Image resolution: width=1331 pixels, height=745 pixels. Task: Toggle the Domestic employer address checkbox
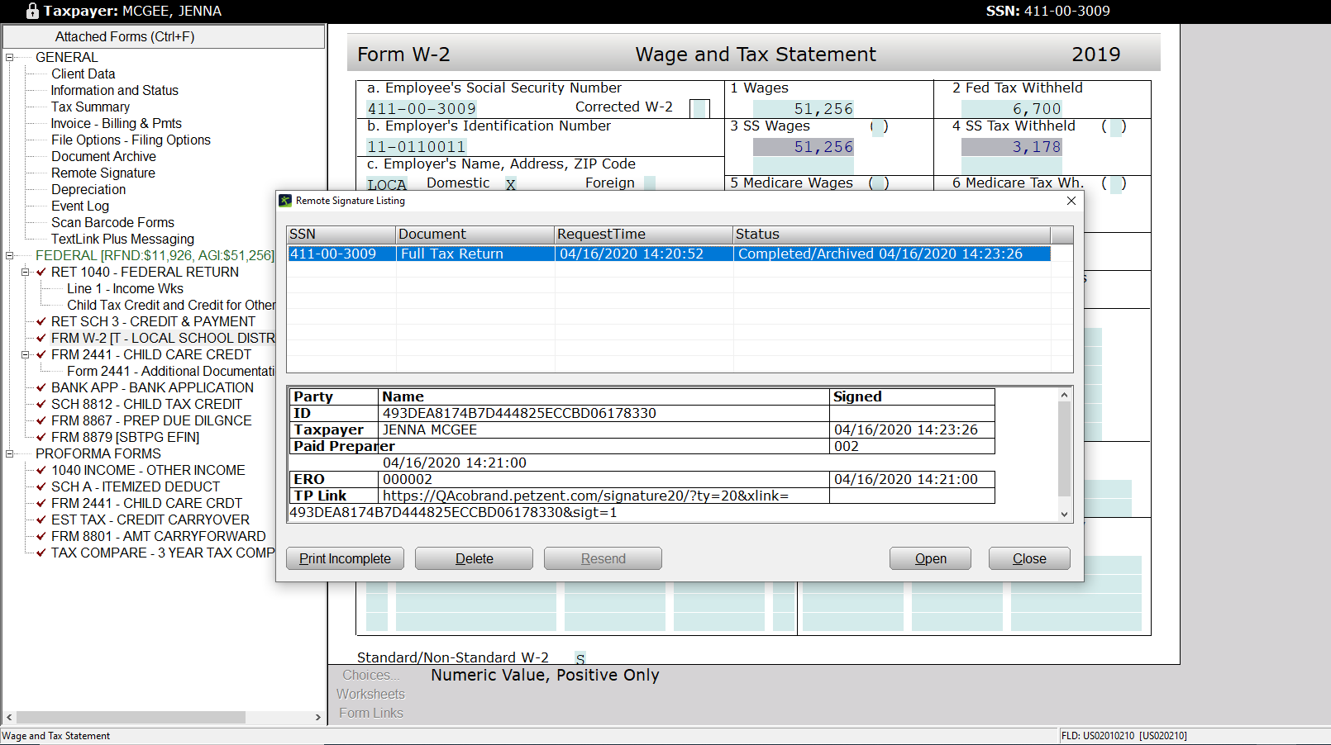(x=511, y=183)
